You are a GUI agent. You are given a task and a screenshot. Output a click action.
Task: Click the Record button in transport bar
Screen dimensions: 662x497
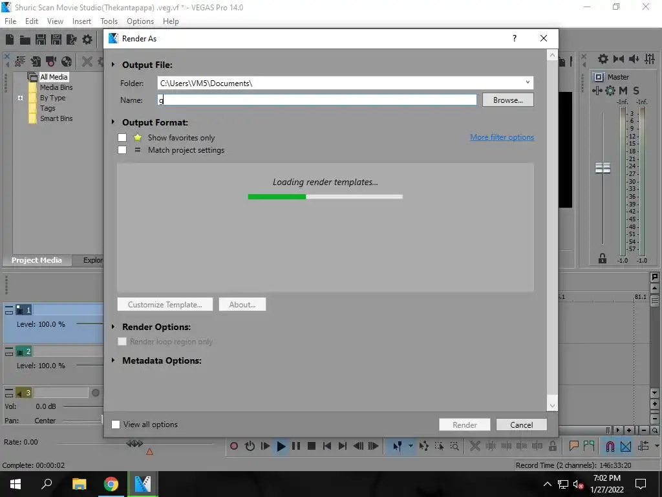click(x=234, y=446)
